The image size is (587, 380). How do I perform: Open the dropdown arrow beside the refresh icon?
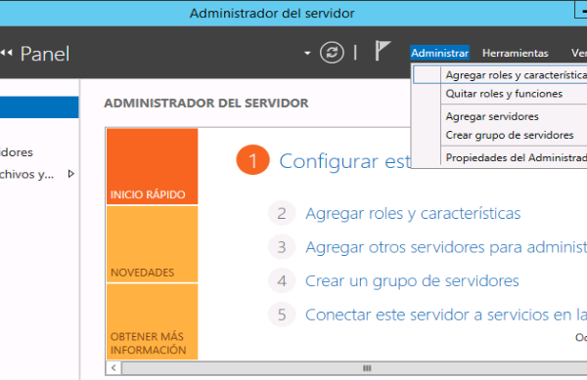(x=307, y=53)
